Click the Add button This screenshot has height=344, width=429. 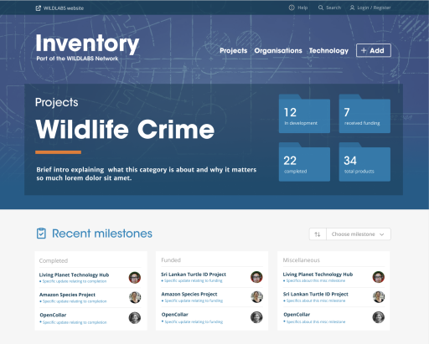(x=374, y=50)
